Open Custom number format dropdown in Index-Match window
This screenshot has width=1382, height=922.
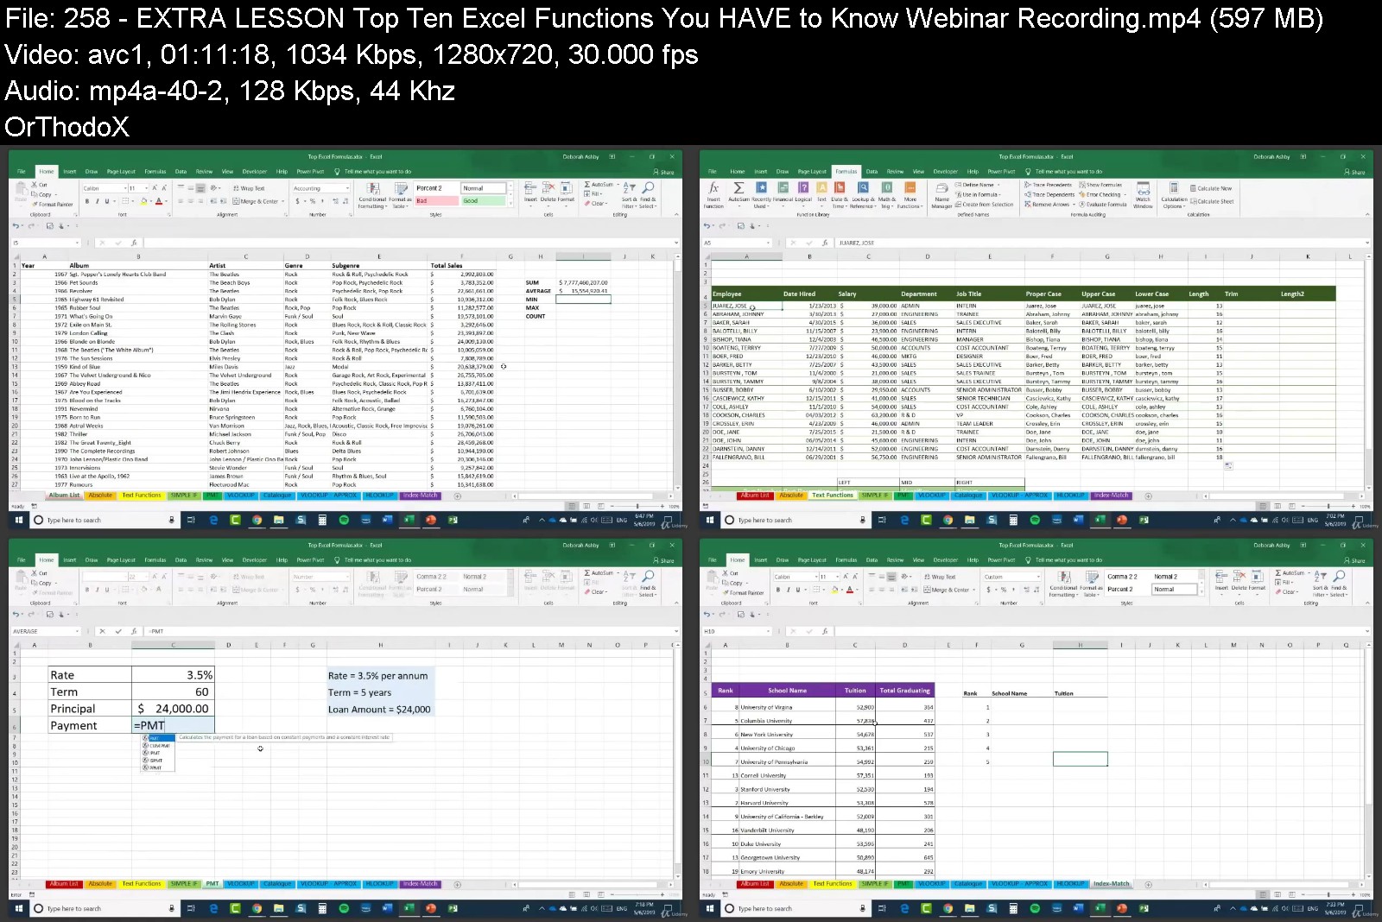point(1040,577)
